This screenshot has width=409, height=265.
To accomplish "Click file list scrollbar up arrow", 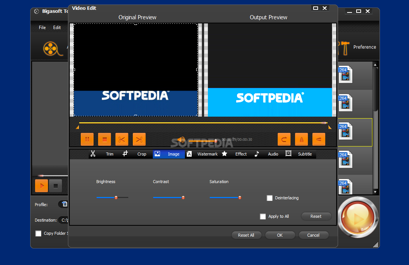I will (x=375, y=65).
